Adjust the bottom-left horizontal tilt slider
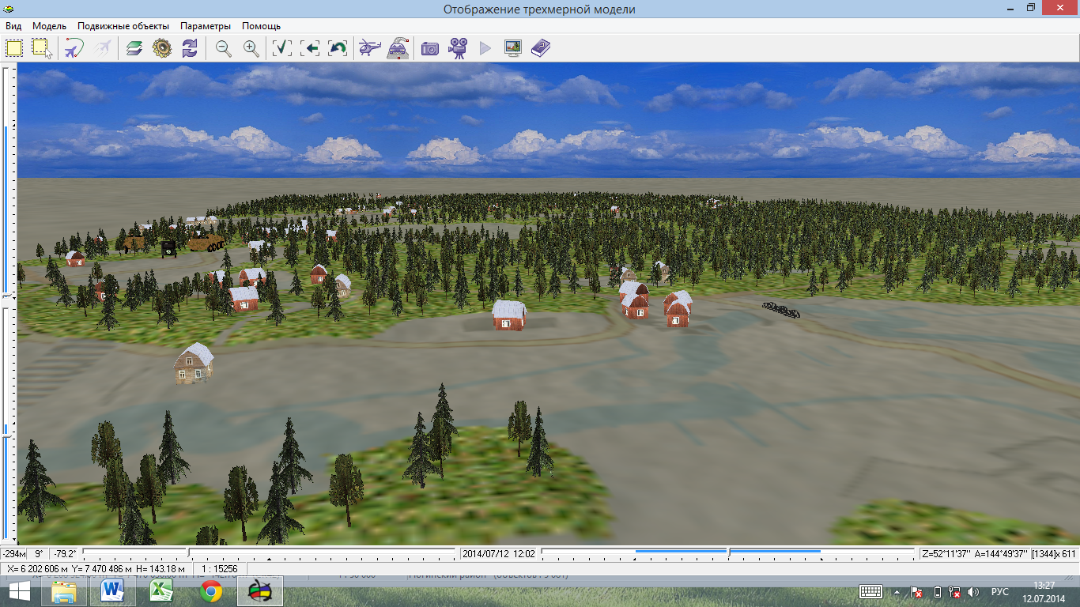 pos(269,553)
